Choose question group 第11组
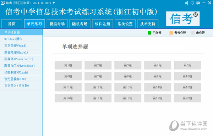 click(68, 87)
